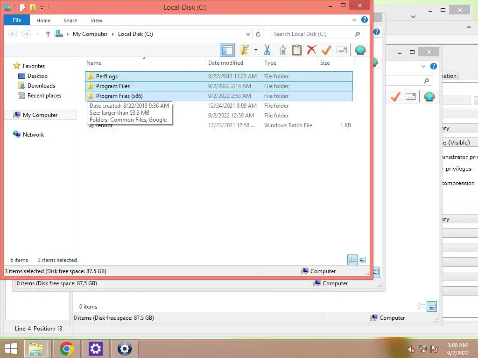Click the shell icon in the background window toolbar
Viewport: 478px width, 358px height.
tap(429, 97)
